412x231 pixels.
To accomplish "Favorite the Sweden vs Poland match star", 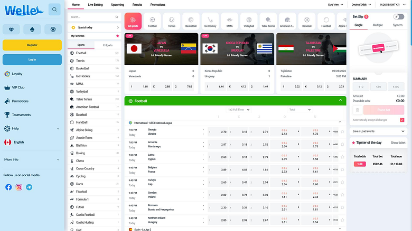I will 342,195.
